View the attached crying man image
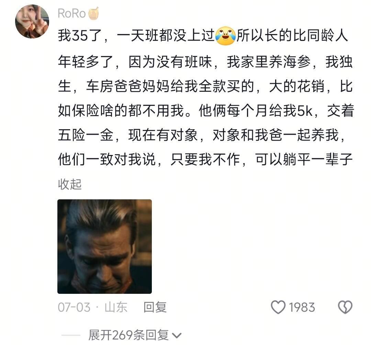The width and height of the screenshot is (371, 345). click(104, 247)
